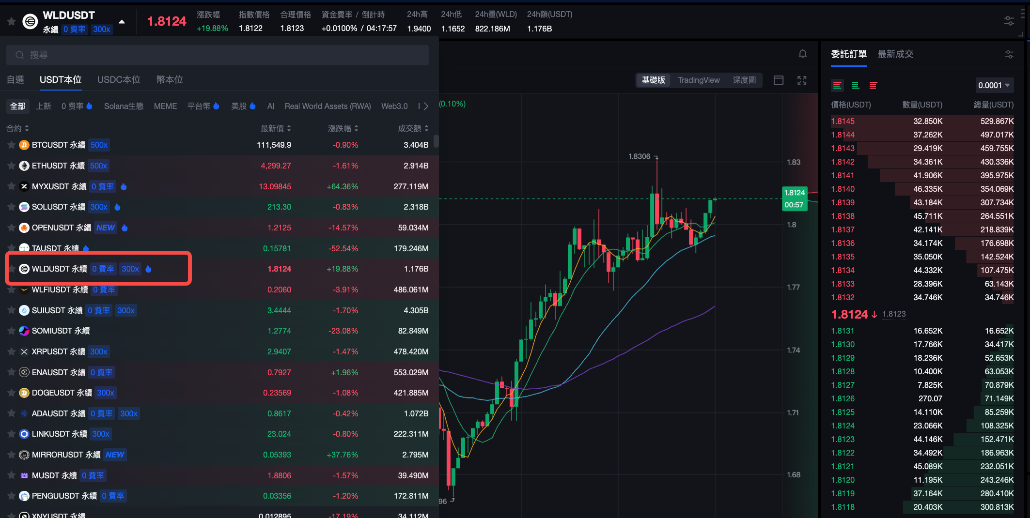Click the price alert bell icon
1030x518 pixels.
(x=803, y=54)
